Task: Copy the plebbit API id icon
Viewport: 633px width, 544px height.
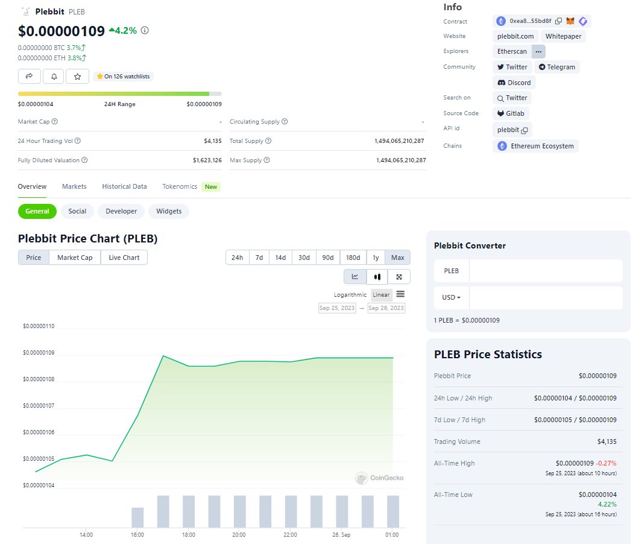Action: [524, 130]
